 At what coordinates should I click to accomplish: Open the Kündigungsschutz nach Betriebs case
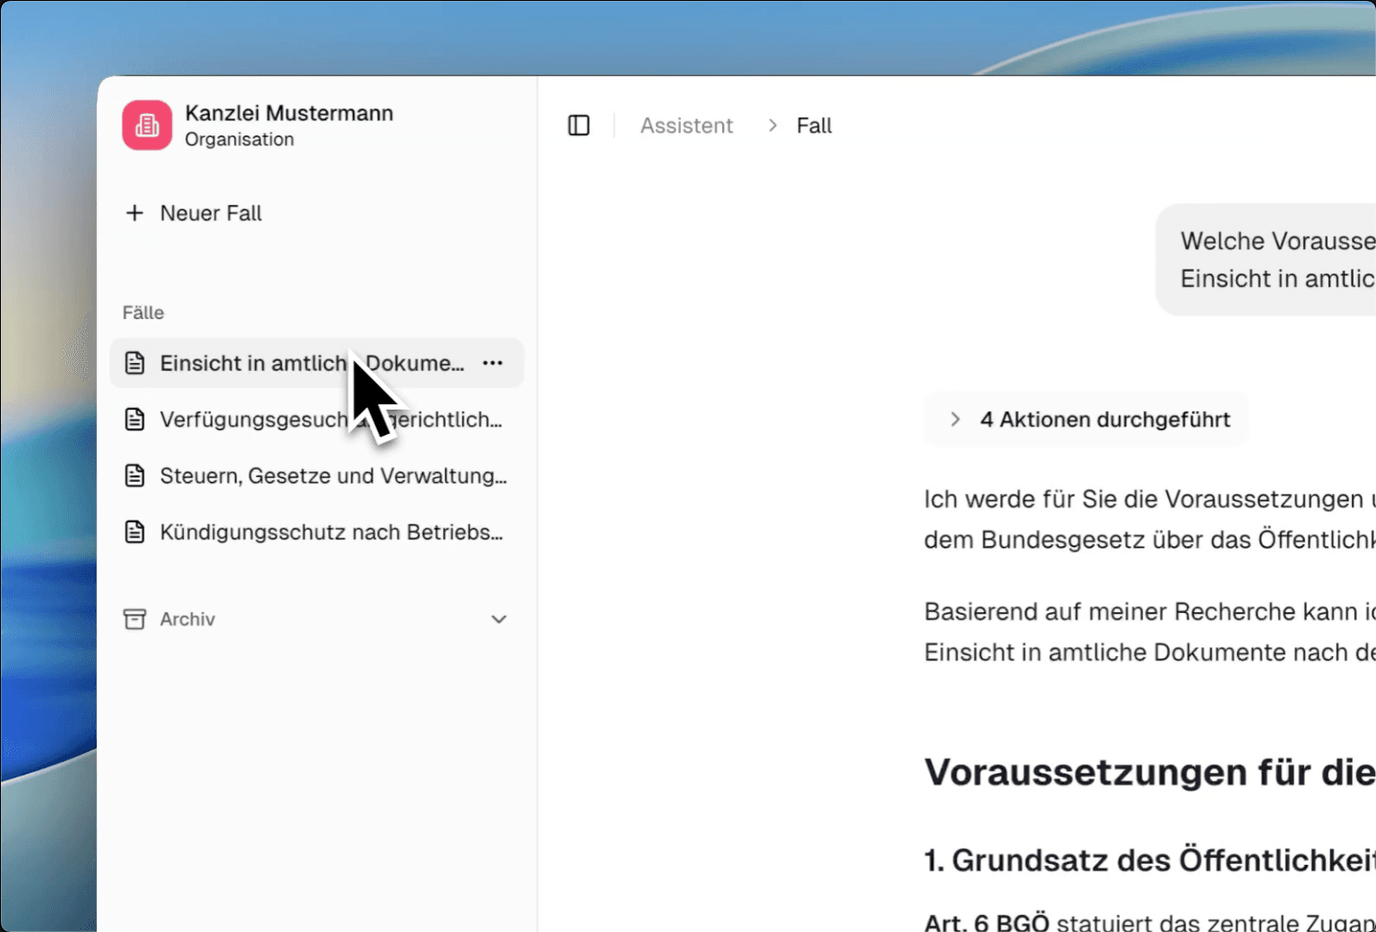331,531
